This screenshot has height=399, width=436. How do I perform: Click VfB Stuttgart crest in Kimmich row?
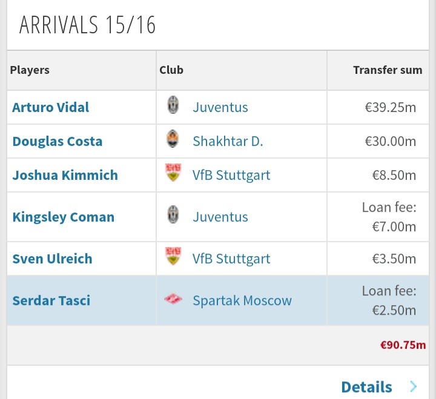pos(173,174)
